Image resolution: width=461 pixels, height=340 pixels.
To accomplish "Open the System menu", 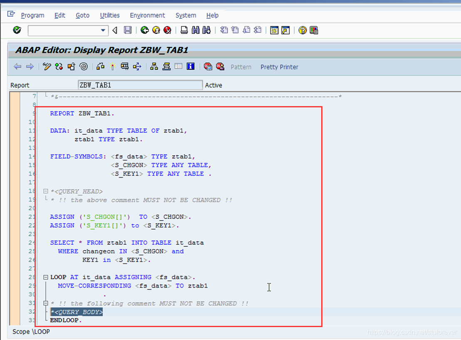I will tap(186, 15).
